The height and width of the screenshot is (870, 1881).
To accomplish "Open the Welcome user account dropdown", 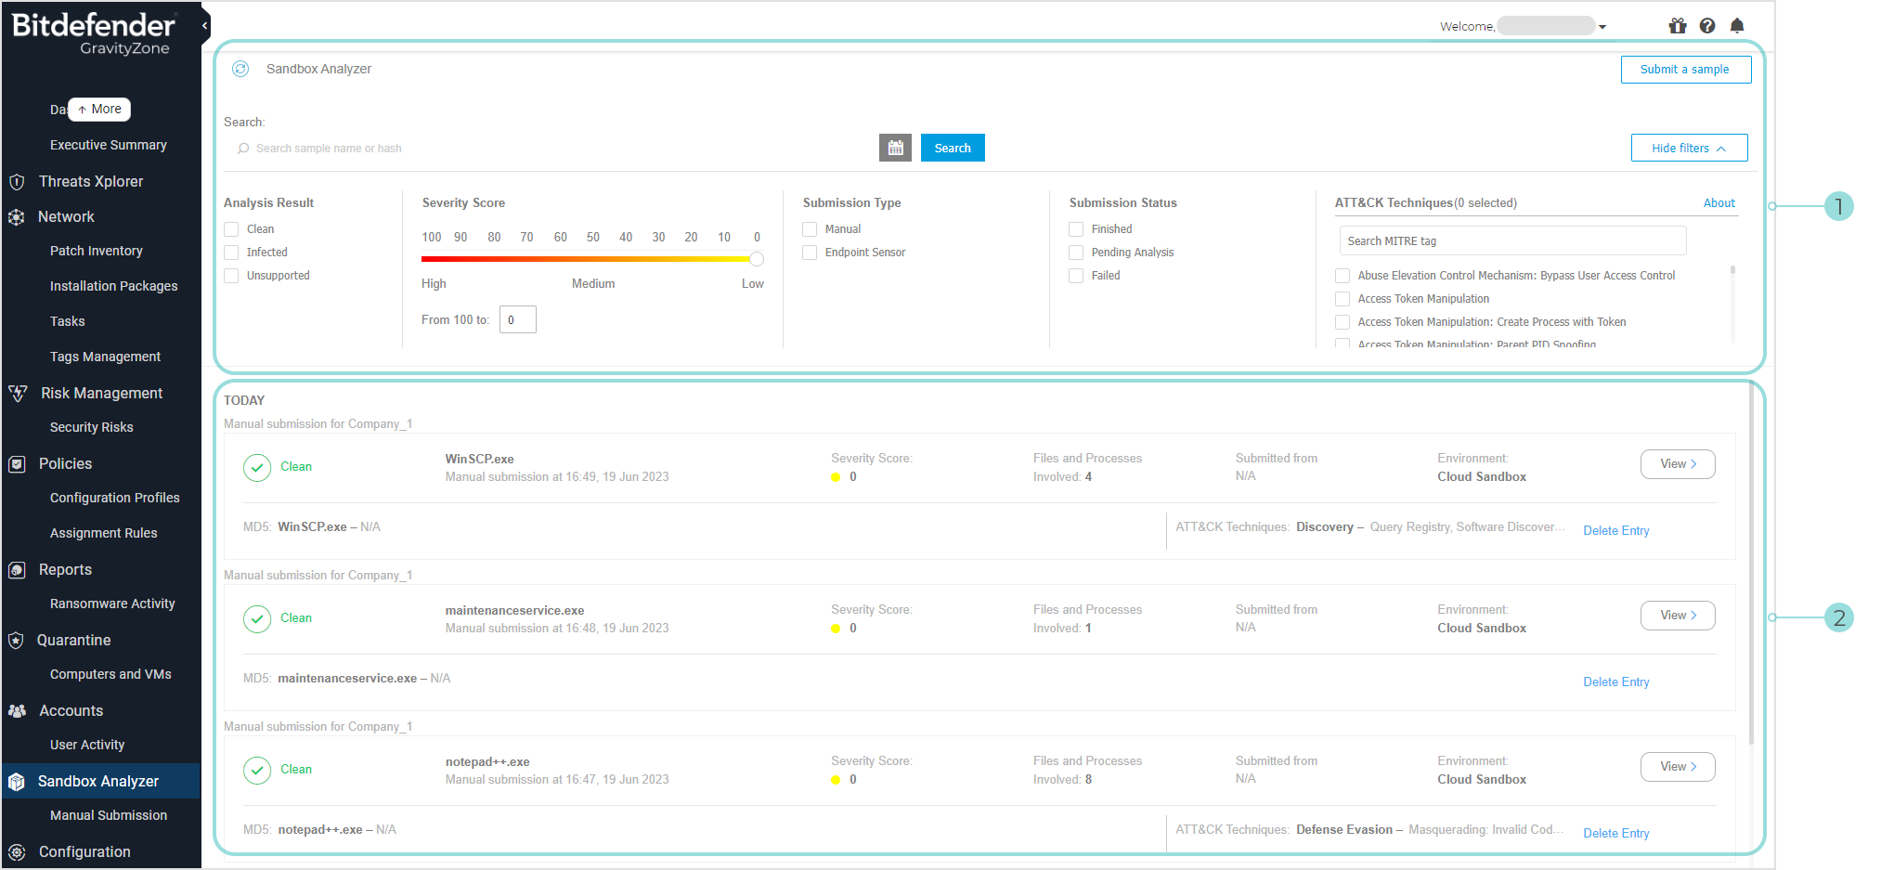I will click(x=1602, y=27).
